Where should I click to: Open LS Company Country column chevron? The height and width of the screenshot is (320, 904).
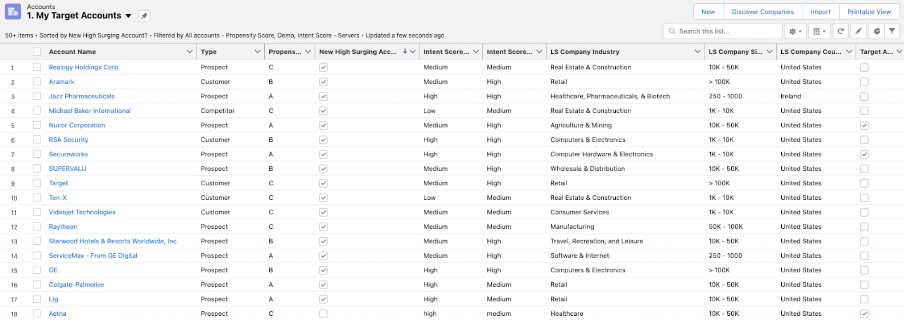848,51
